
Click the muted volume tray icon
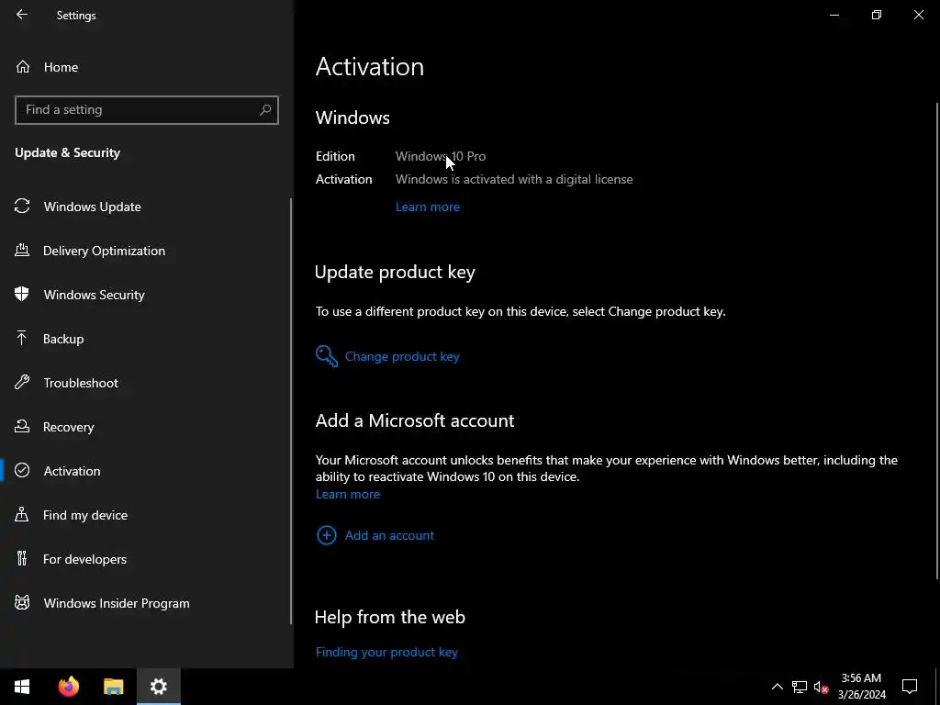coord(821,687)
